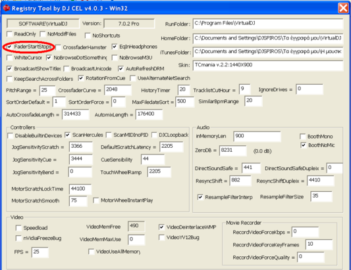Close the Registry Tool window
Screen dimensions: 351x270
pyautogui.click(x=343, y=9)
